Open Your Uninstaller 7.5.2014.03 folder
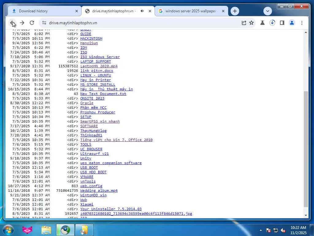This screenshot has width=314, height=236. (x=111, y=209)
